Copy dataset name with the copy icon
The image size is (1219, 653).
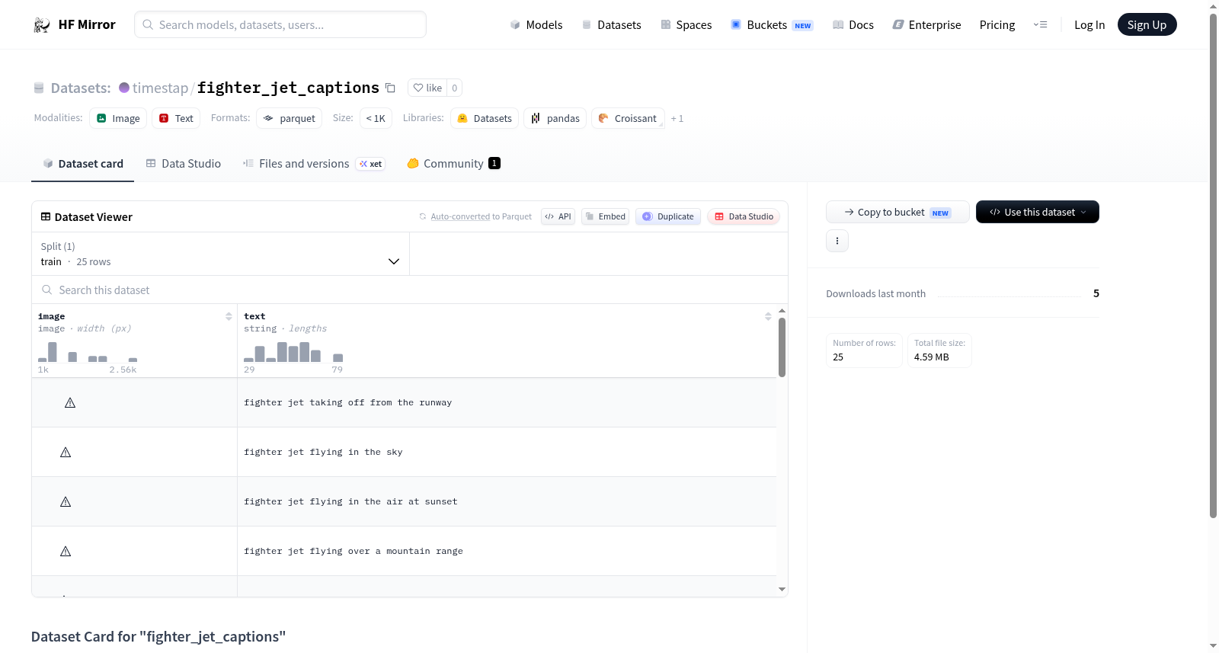coord(390,88)
